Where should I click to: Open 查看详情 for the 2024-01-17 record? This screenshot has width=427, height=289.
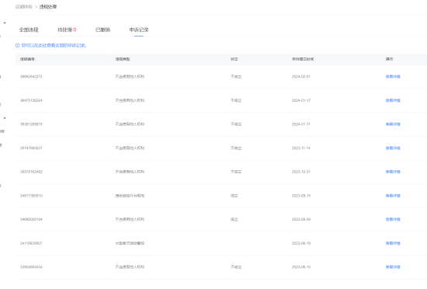pos(393,100)
